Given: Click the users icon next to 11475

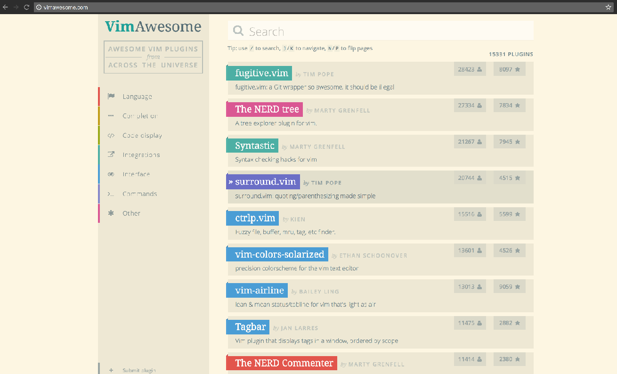Looking at the screenshot, I should (x=479, y=323).
